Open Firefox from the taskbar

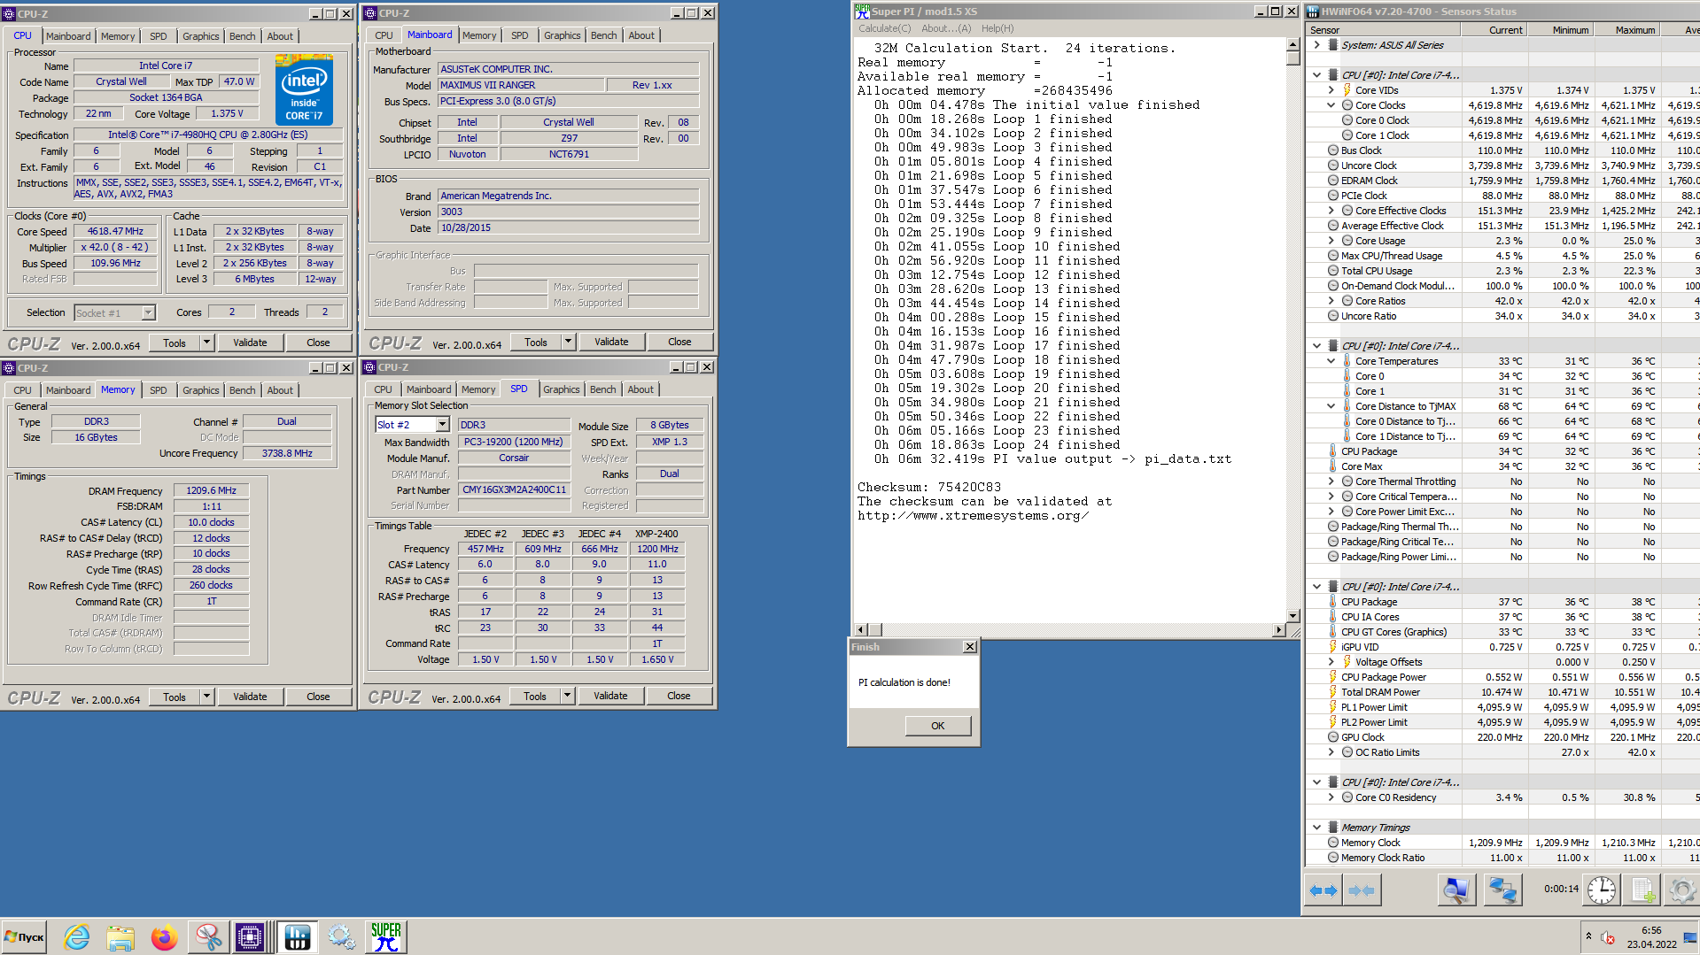coord(164,936)
